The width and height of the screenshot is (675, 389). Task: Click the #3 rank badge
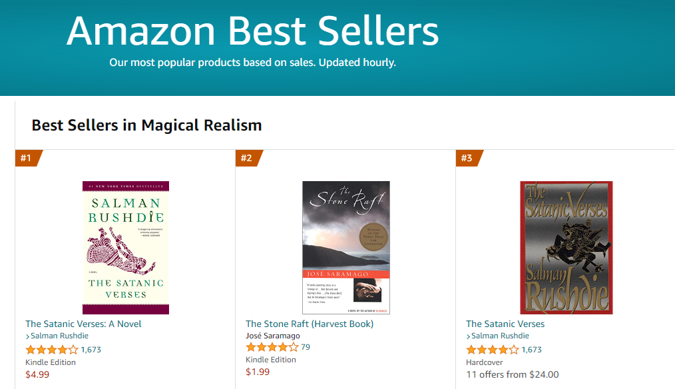coord(468,158)
